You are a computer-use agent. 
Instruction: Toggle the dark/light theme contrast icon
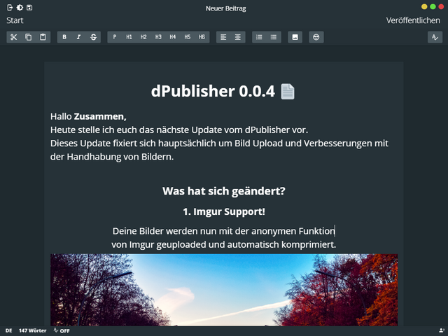[20, 8]
